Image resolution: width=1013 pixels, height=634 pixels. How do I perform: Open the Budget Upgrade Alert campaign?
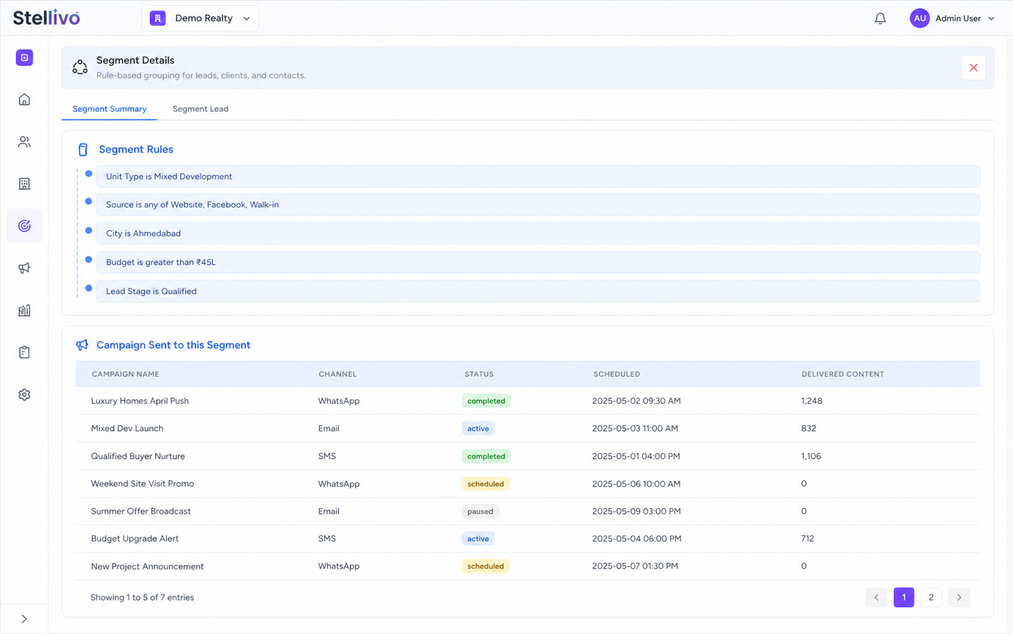135,539
